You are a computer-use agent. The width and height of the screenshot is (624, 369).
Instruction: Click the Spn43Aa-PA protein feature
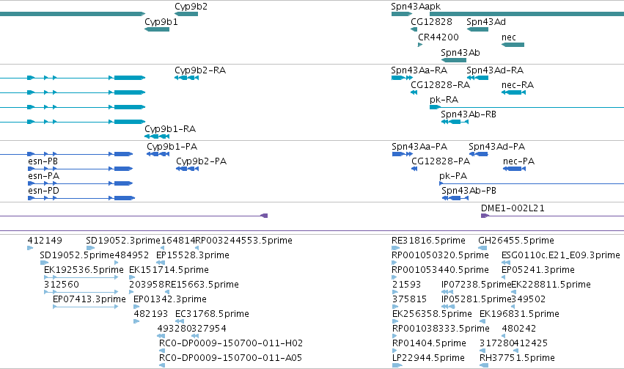click(403, 154)
